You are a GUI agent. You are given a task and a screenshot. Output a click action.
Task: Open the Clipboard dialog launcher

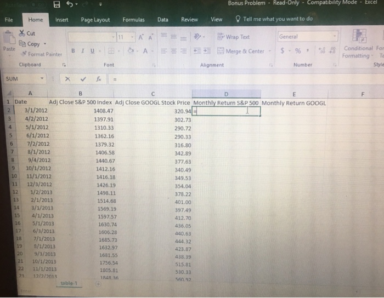pyautogui.click(x=64, y=65)
